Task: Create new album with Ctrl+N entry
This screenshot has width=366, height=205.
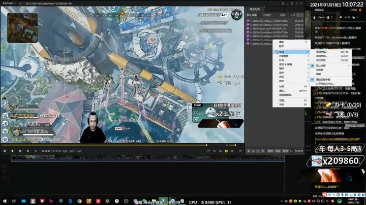Action: [x=331, y=52]
